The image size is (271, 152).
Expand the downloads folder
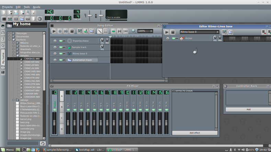coord(13,49)
